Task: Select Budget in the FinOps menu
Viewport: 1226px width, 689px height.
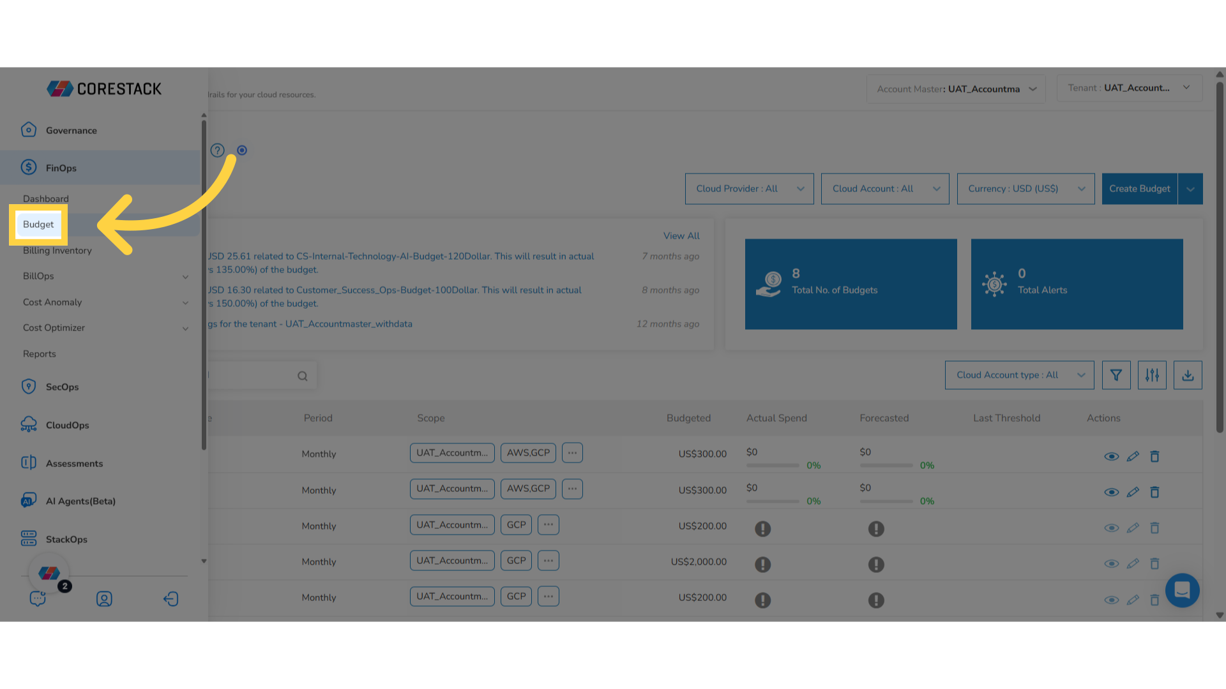Action: [38, 225]
